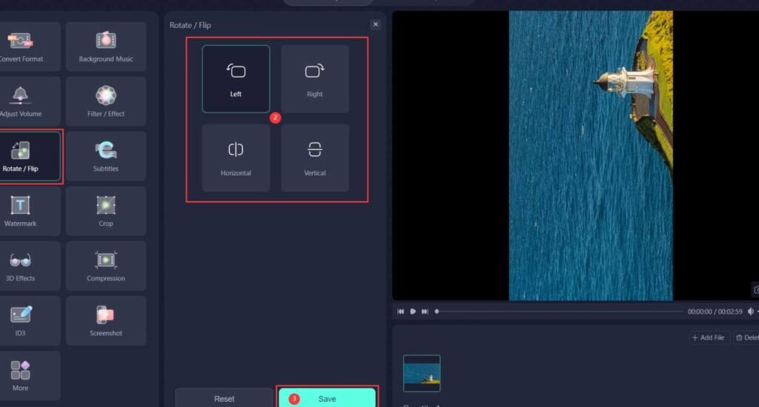The image size is (759, 407).
Task: Click the Reset button
Action: tap(224, 398)
